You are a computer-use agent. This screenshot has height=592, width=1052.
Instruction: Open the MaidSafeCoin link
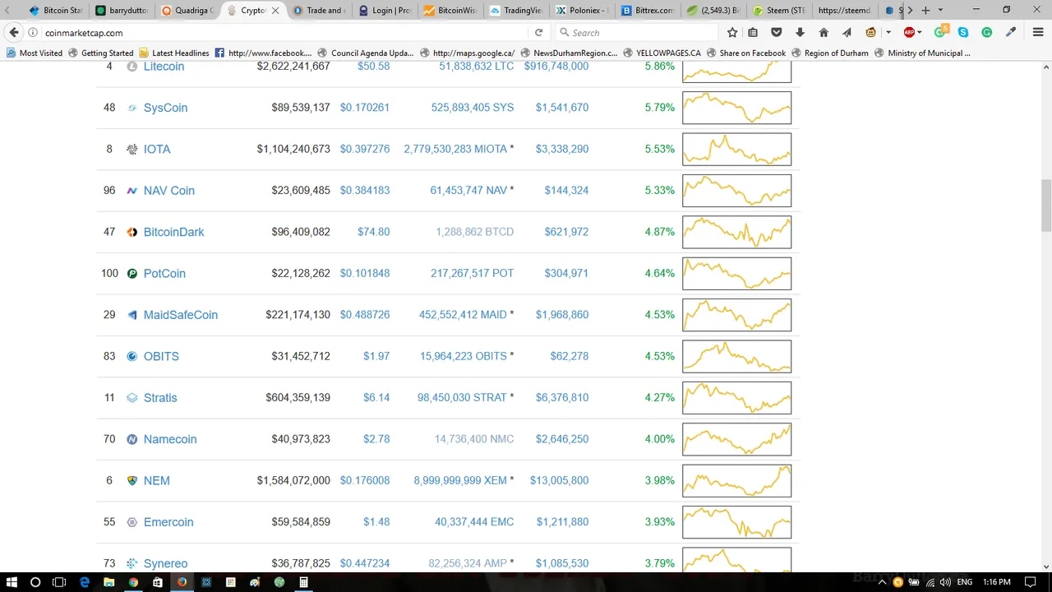(181, 315)
